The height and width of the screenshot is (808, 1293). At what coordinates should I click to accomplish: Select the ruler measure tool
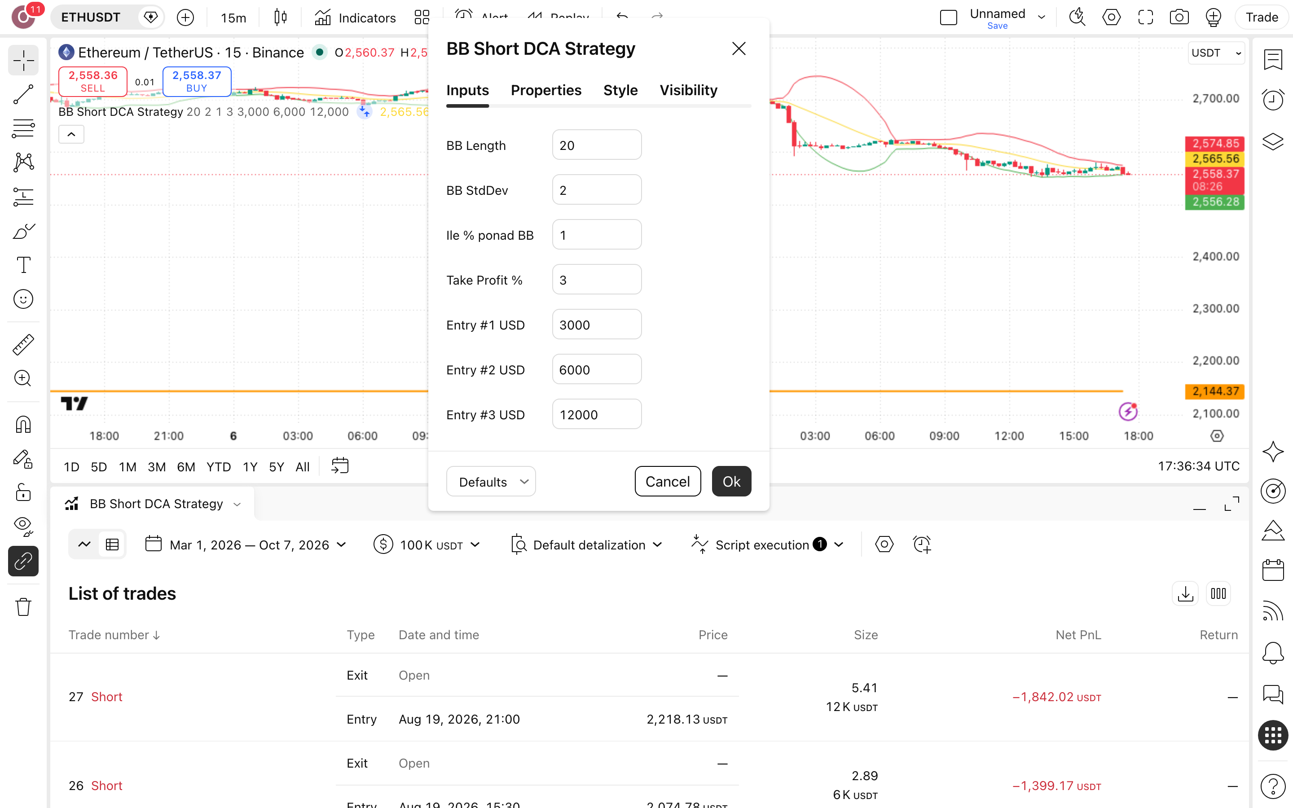[x=23, y=345]
